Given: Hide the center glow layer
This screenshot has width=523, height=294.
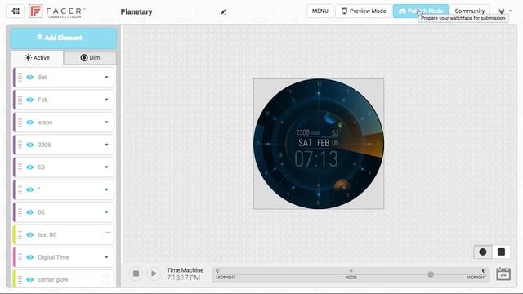Looking at the screenshot, I should 30,279.
